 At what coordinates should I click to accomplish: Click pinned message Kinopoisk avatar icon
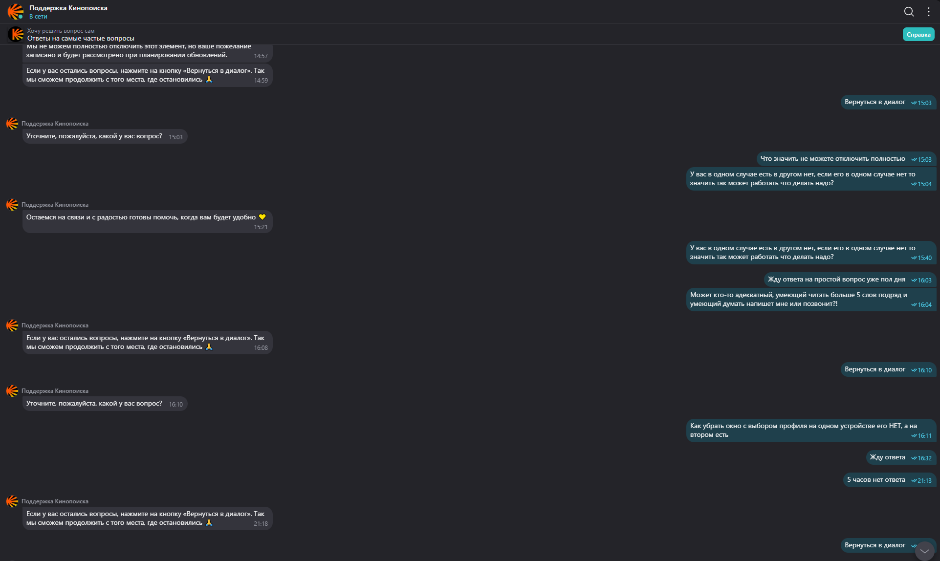16,34
